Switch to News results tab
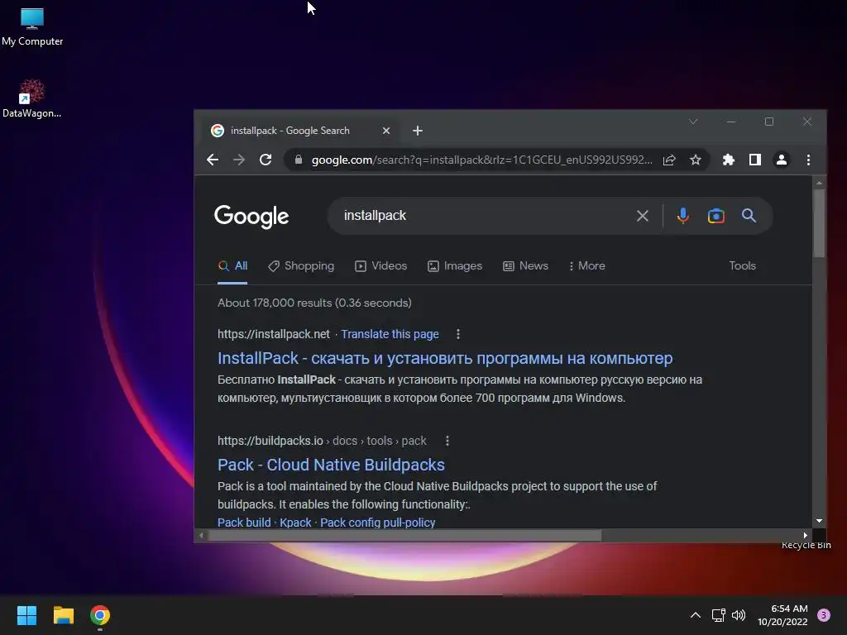This screenshot has width=847, height=635. (x=525, y=265)
